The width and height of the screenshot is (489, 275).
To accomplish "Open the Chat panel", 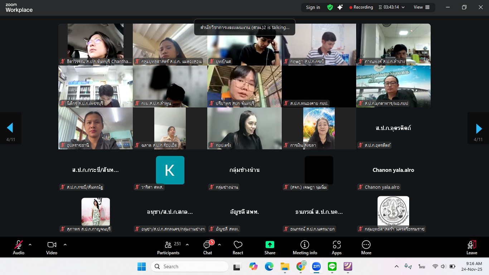I will coord(208,247).
